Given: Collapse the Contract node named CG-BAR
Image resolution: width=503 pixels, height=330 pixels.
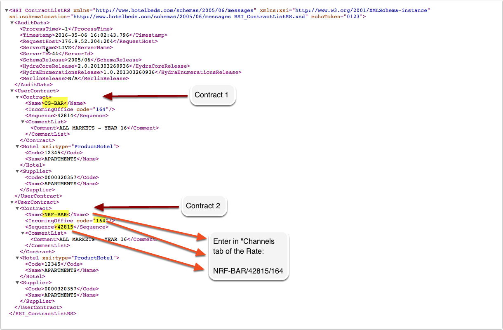Looking at the screenshot, I should click(17, 97).
